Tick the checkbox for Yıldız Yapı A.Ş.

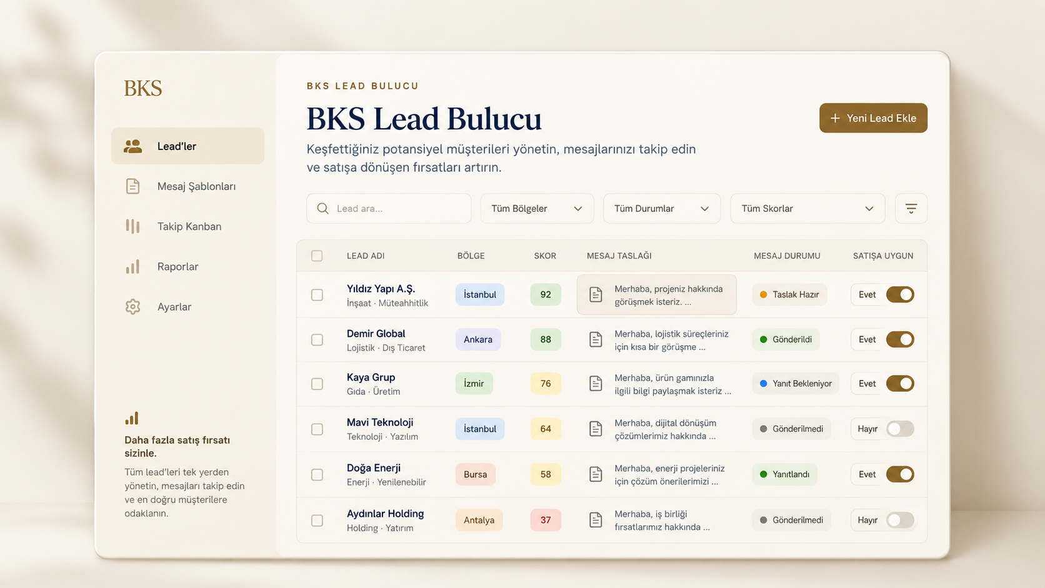pos(317,294)
